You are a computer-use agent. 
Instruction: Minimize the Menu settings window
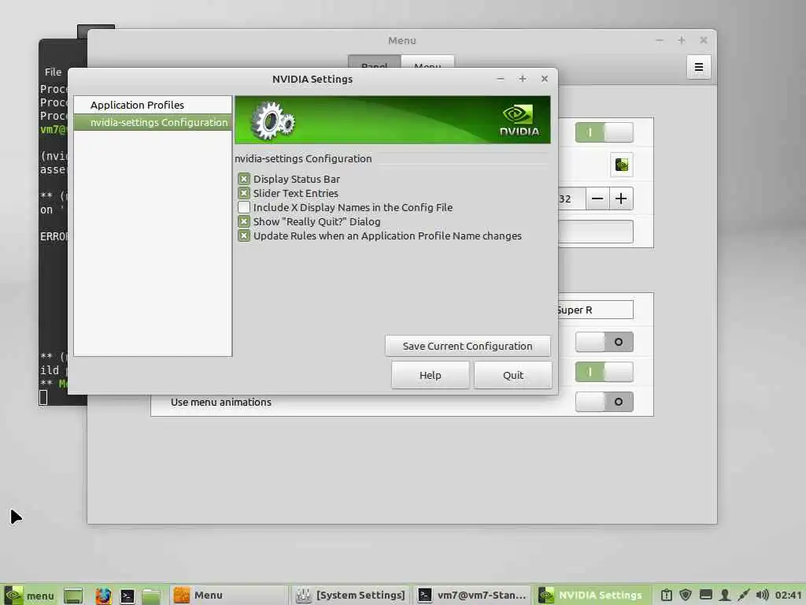coord(660,40)
